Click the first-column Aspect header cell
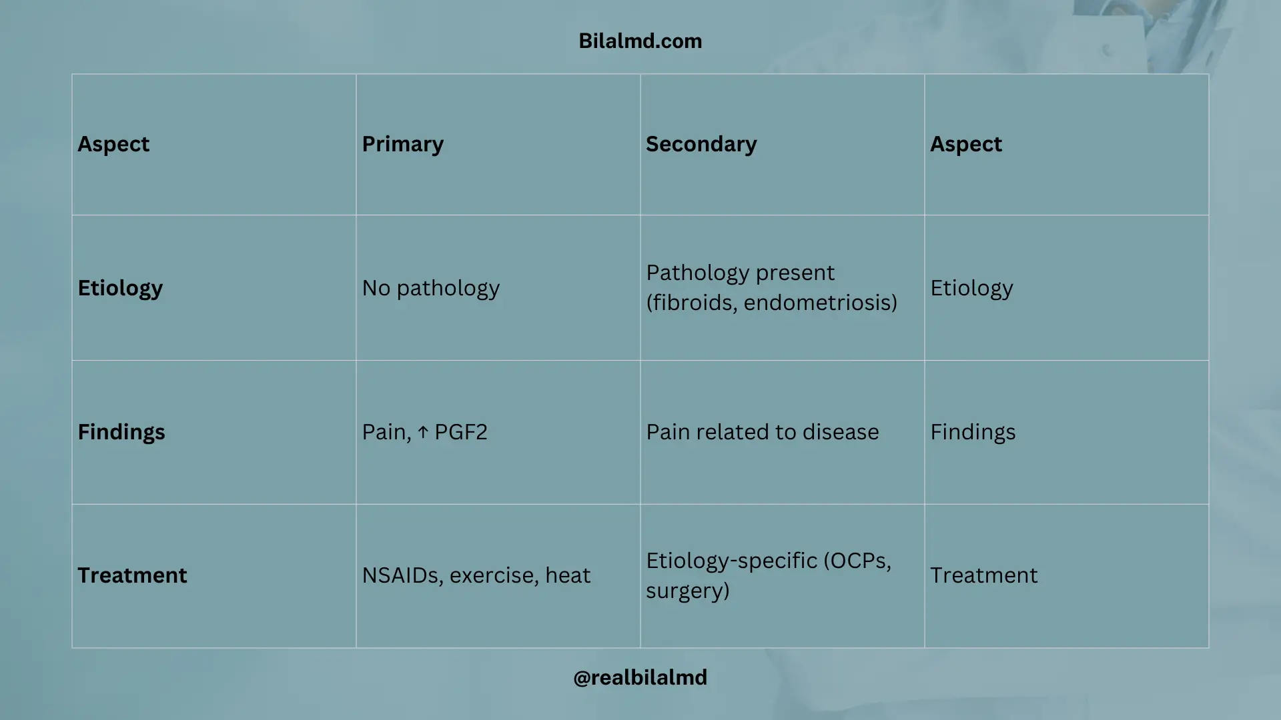1281x720 pixels. tap(113, 144)
